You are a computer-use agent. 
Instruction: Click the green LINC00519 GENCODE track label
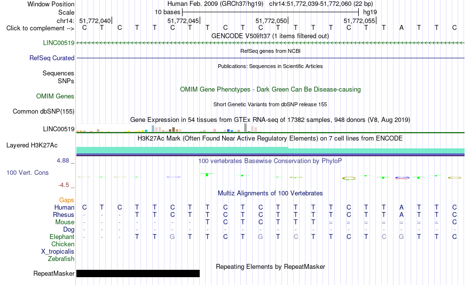pyautogui.click(x=59, y=43)
